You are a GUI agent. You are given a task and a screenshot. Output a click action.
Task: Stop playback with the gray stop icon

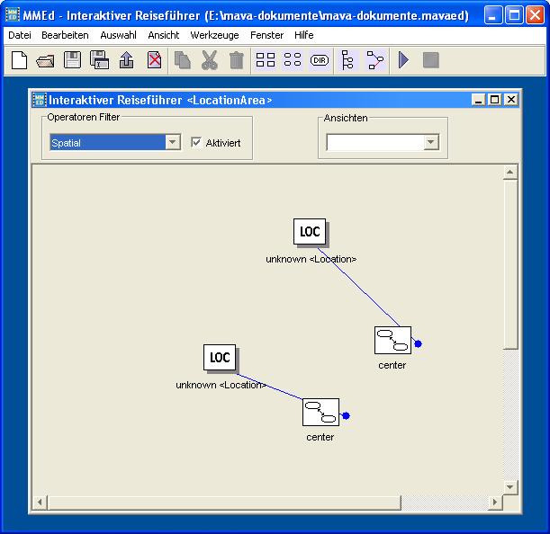point(431,60)
